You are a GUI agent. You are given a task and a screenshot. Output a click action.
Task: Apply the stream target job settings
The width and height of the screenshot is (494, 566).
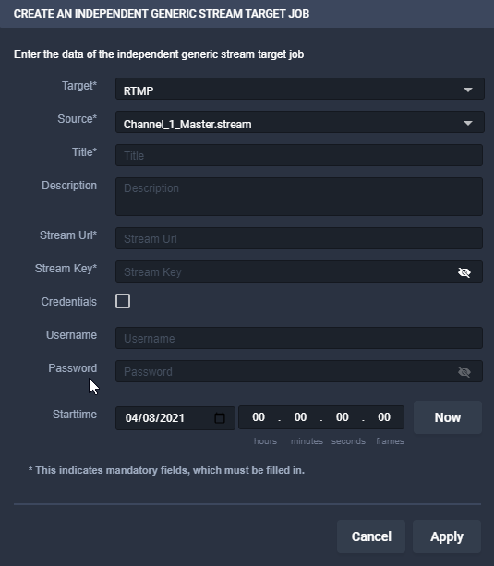pos(447,536)
